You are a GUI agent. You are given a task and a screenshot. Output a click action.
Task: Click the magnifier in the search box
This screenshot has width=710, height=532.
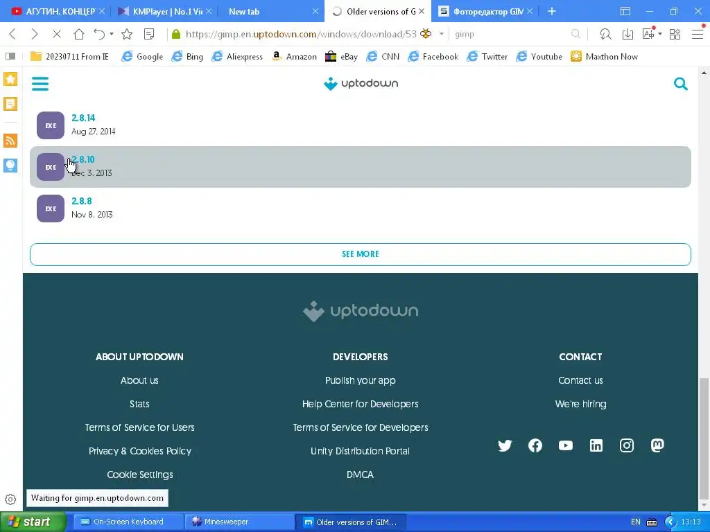coord(575,34)
